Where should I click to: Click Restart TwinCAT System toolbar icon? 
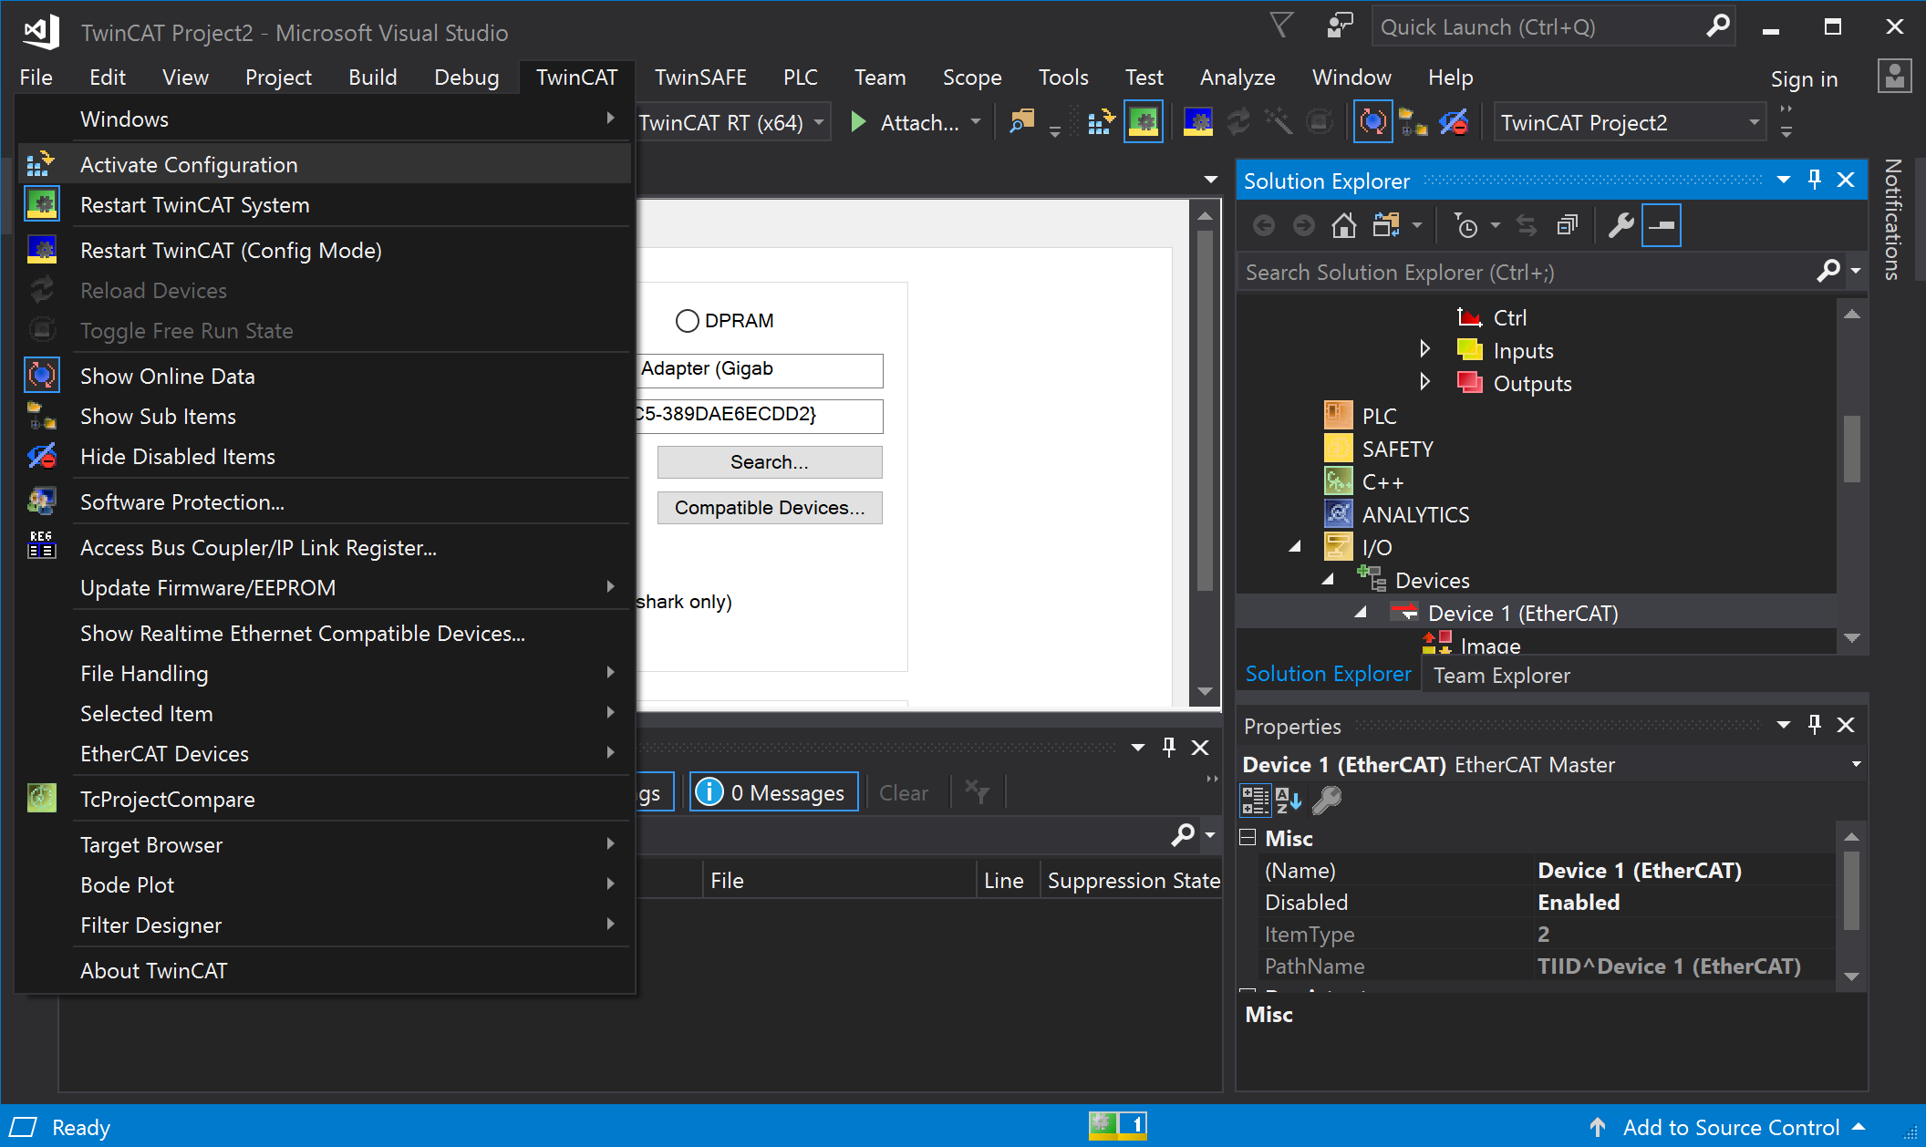coord(1143,121)
